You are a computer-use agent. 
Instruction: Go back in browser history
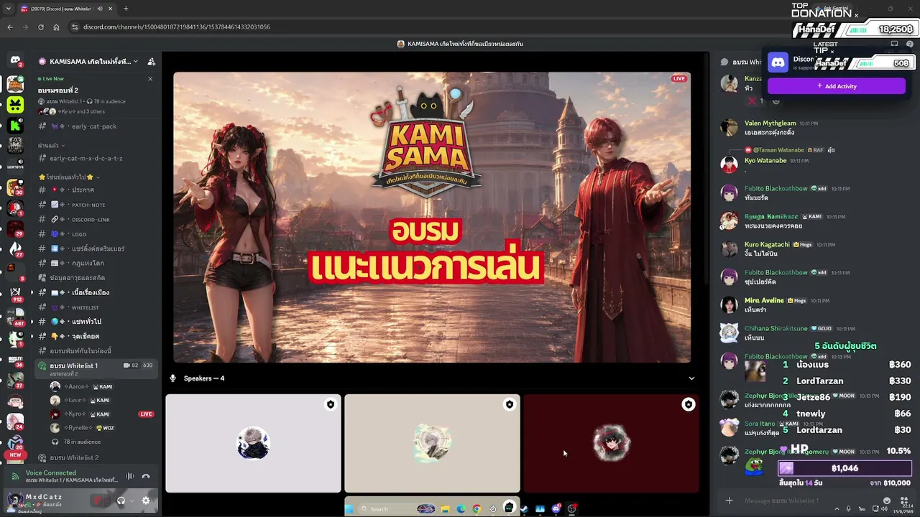coord(10,27)
